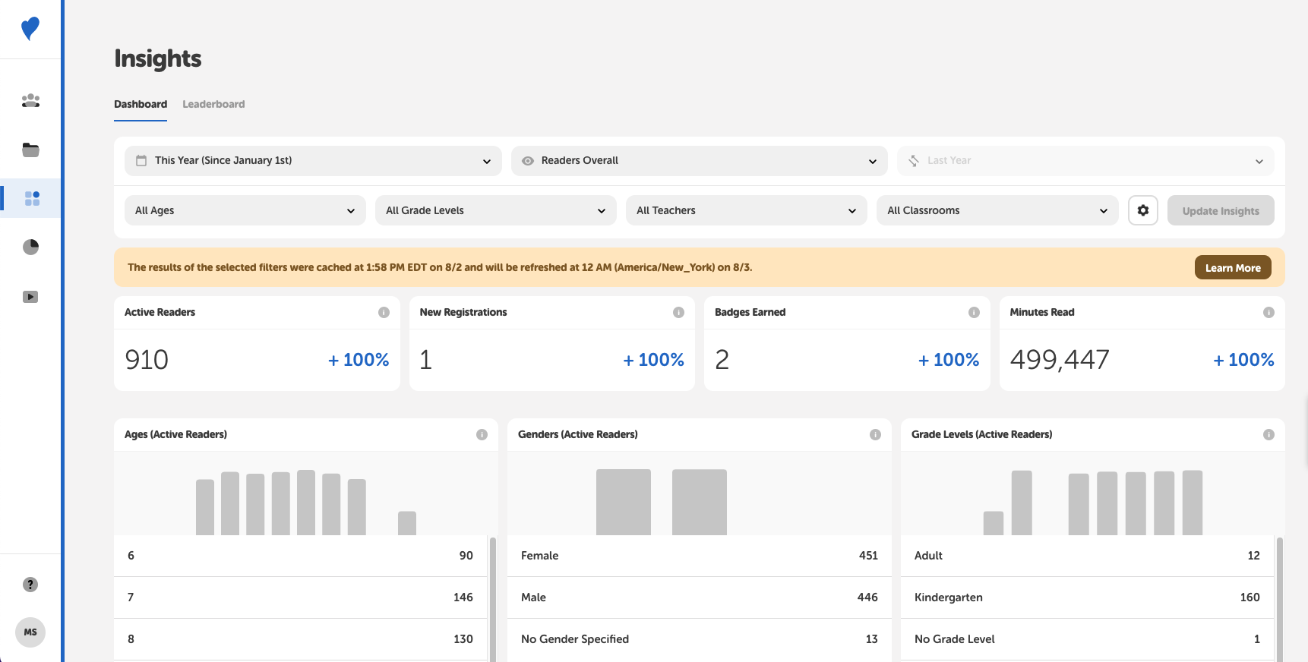Show info for Minutes Read card
The height and width of the screenshot is (662, 1308).
coord(1269,312)
